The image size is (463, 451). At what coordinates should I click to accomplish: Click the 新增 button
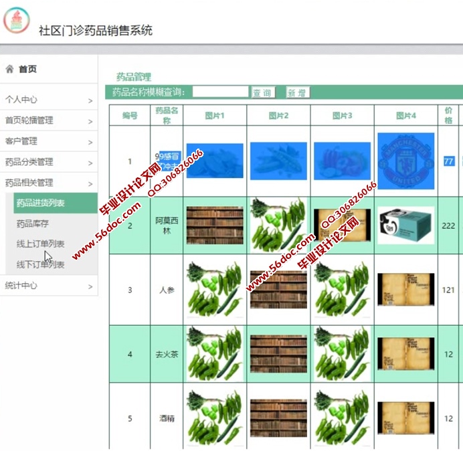click(298, 92)
